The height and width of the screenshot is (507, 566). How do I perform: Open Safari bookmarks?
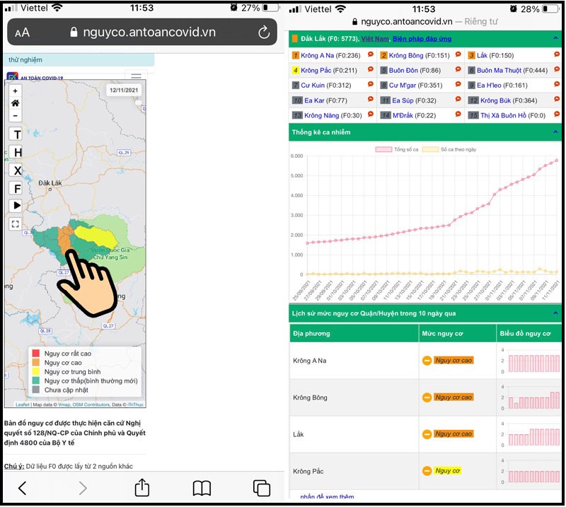point(202,488)
